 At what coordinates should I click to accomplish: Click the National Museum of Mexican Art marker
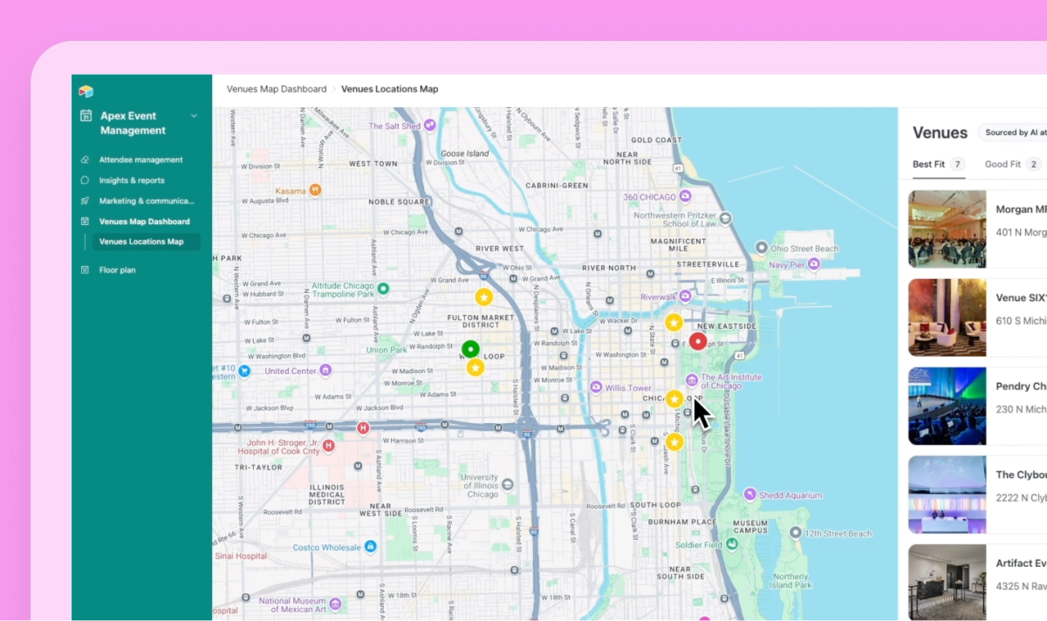pyautogui.click(x=333, y=602)
